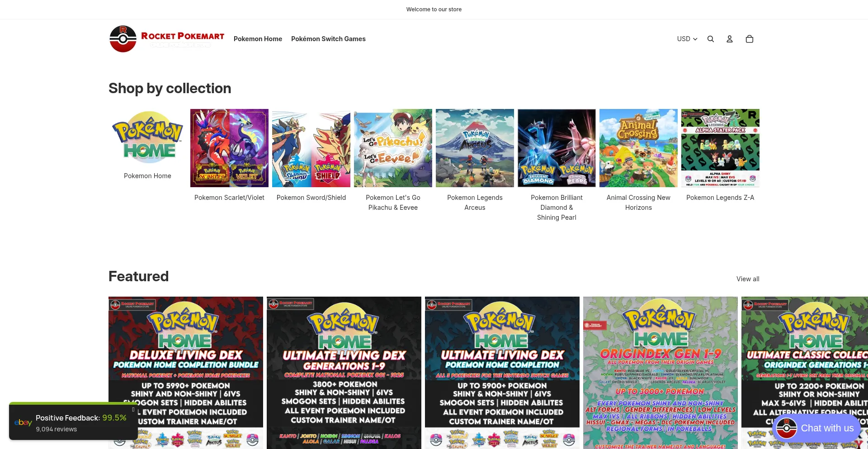
Task: Click the Welcome to our store announcement
Action: click(434, 9)
